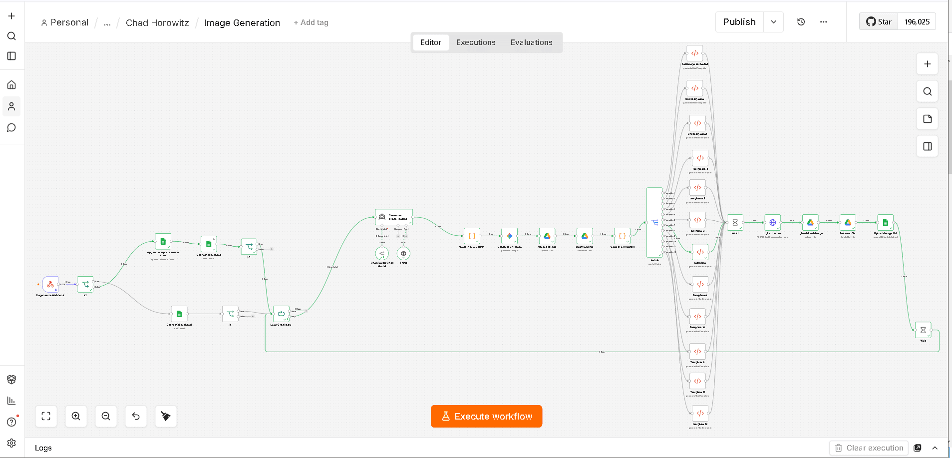Switch to the Evaluations tab
This screenshot has width=952, height=458.
pos(531,42)
